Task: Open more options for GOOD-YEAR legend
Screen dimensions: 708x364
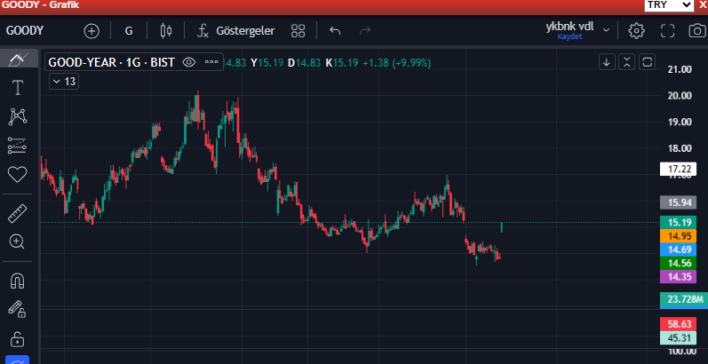Action: click(x=211, y=62)
